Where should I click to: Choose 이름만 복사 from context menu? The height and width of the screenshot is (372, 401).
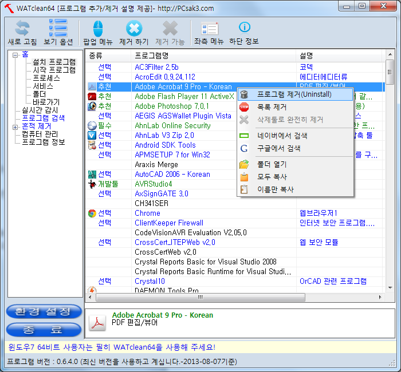click(296, 189)
